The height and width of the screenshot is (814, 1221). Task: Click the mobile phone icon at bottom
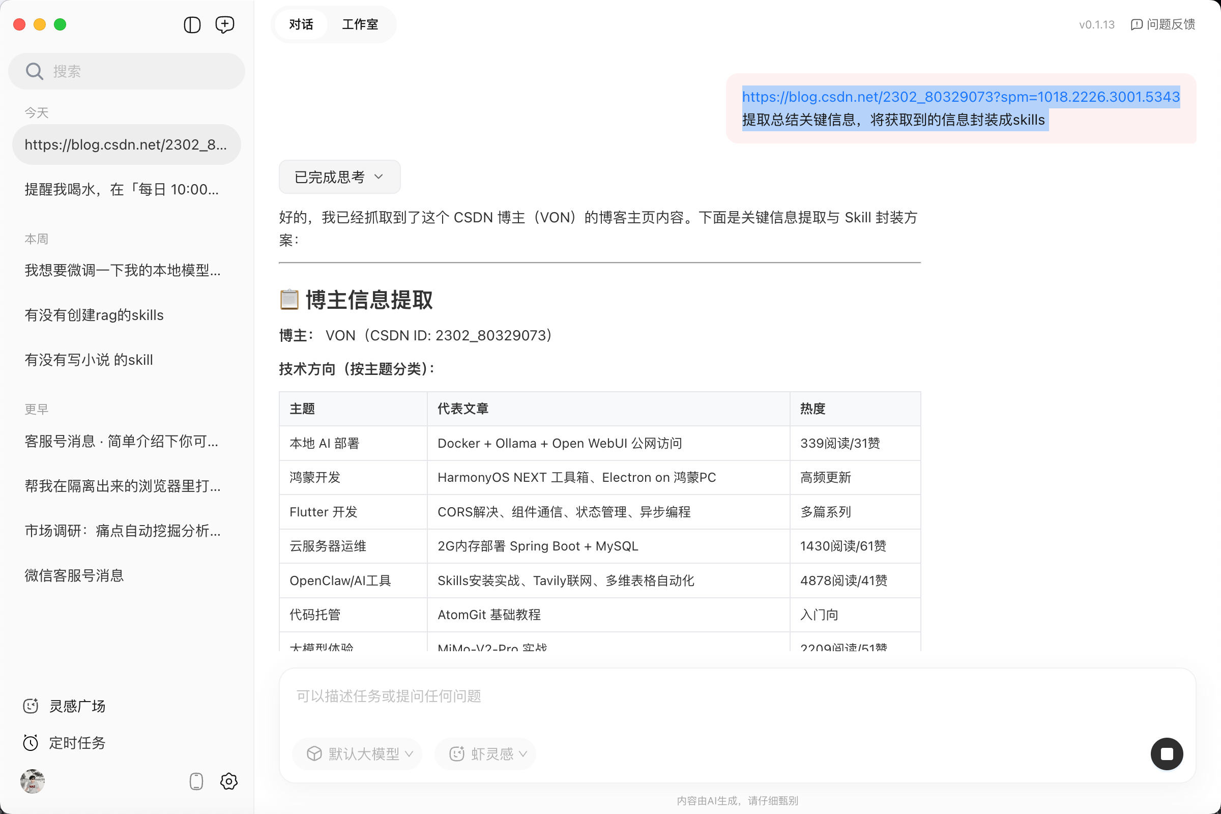(196, 781)
